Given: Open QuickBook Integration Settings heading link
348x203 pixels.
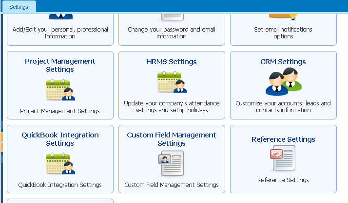Looking at the screenshot, I should (x=60, y=139).
